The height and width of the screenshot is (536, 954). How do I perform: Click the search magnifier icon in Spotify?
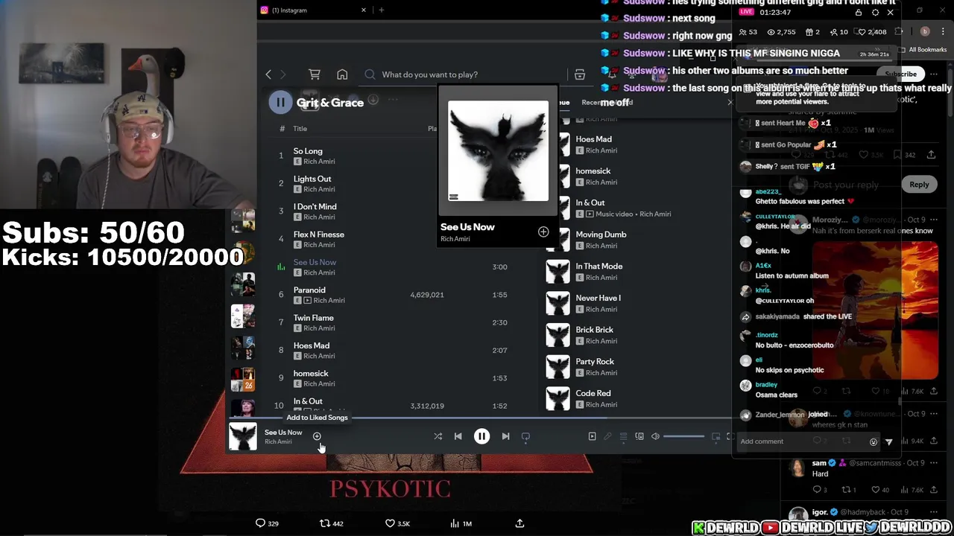pyautogui.click(x=370, y=74)
